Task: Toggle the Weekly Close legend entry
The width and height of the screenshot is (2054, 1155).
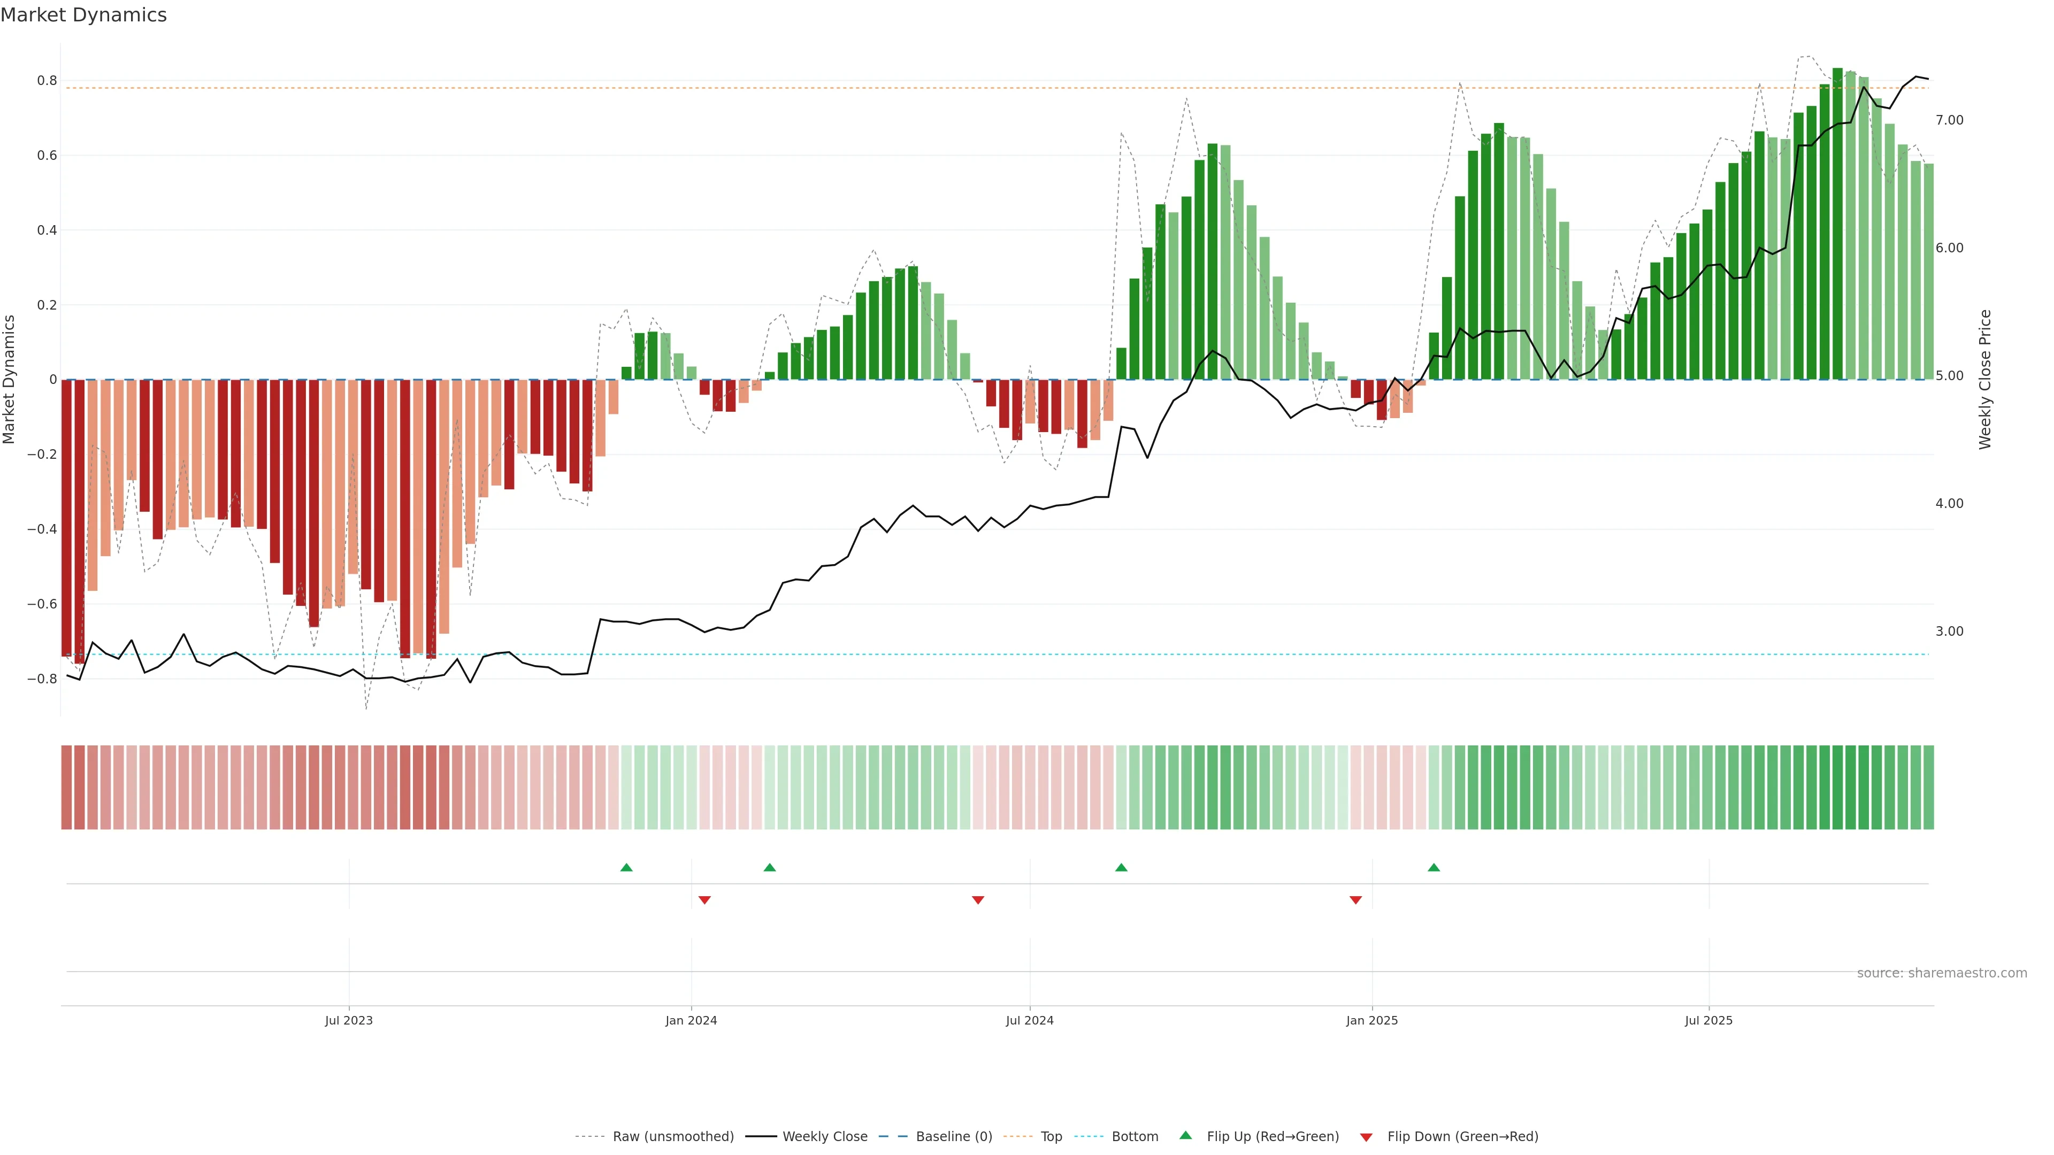Action: [824, 1137]
